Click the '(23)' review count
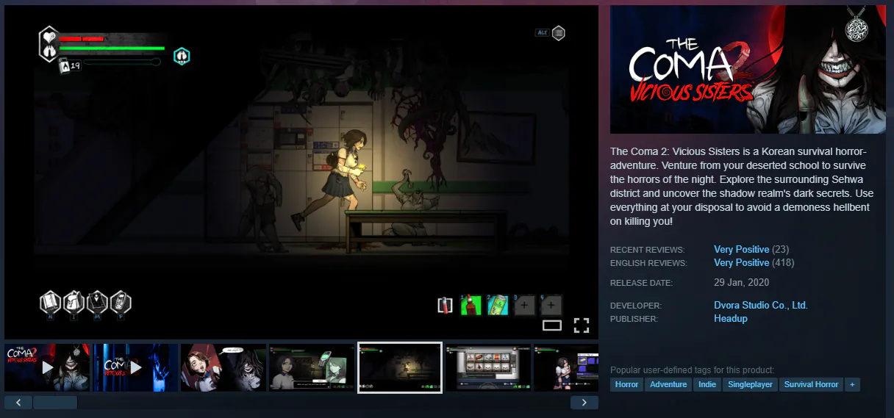 (780, 249)
